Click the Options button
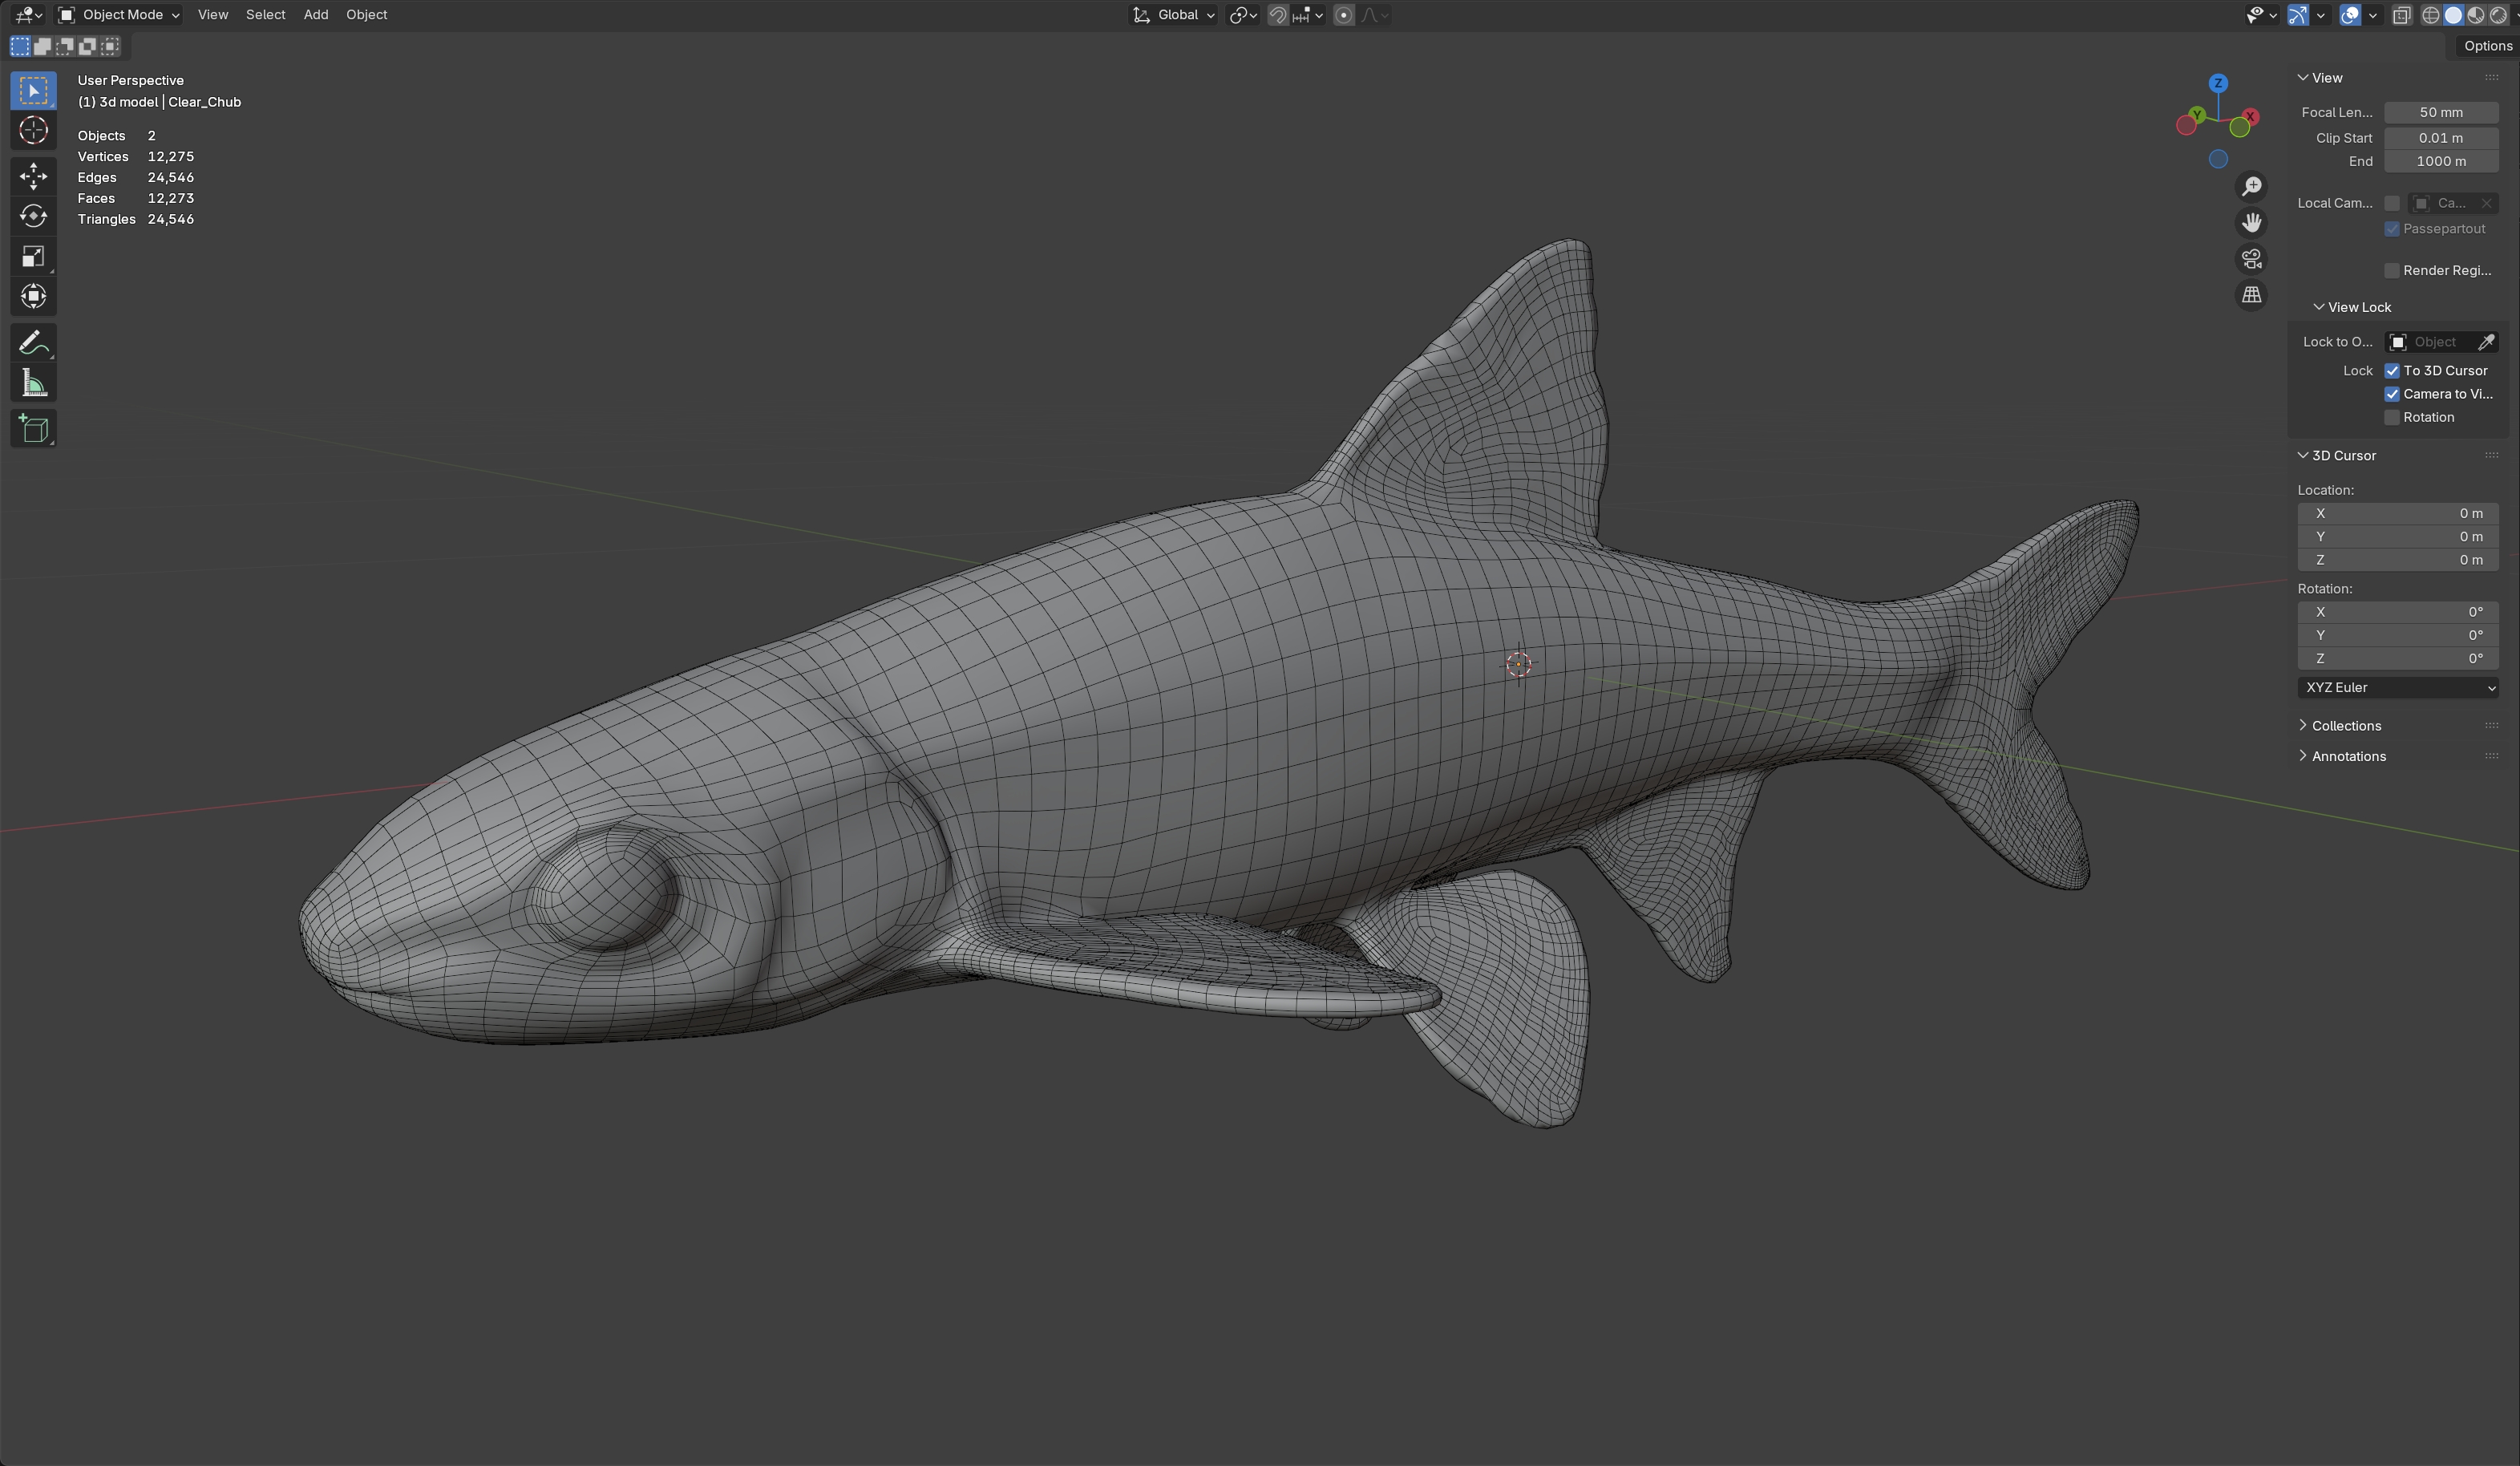The width and height of the screenshot is (2520, 1466). (x=2486, y=46)
